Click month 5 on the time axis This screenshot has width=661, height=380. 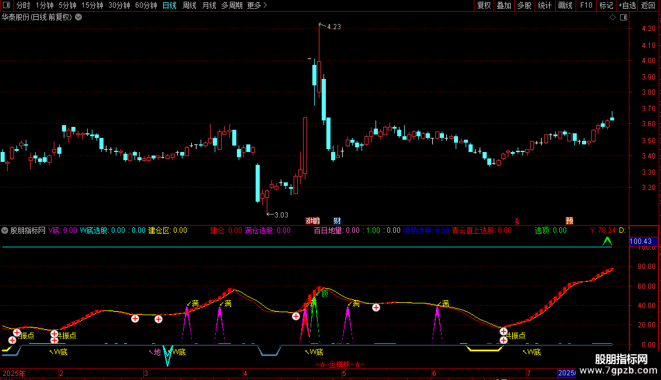tap(345, 373)
